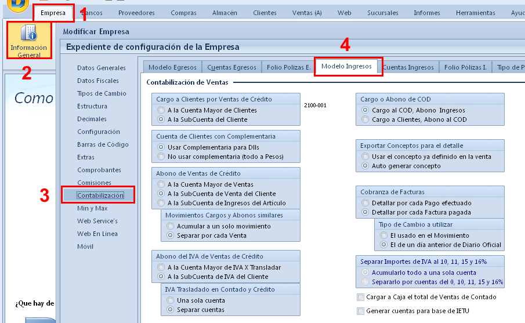Select Datos Fiscales in sidebar
This screenshot has height=323, width=525.
pos(98,81)
